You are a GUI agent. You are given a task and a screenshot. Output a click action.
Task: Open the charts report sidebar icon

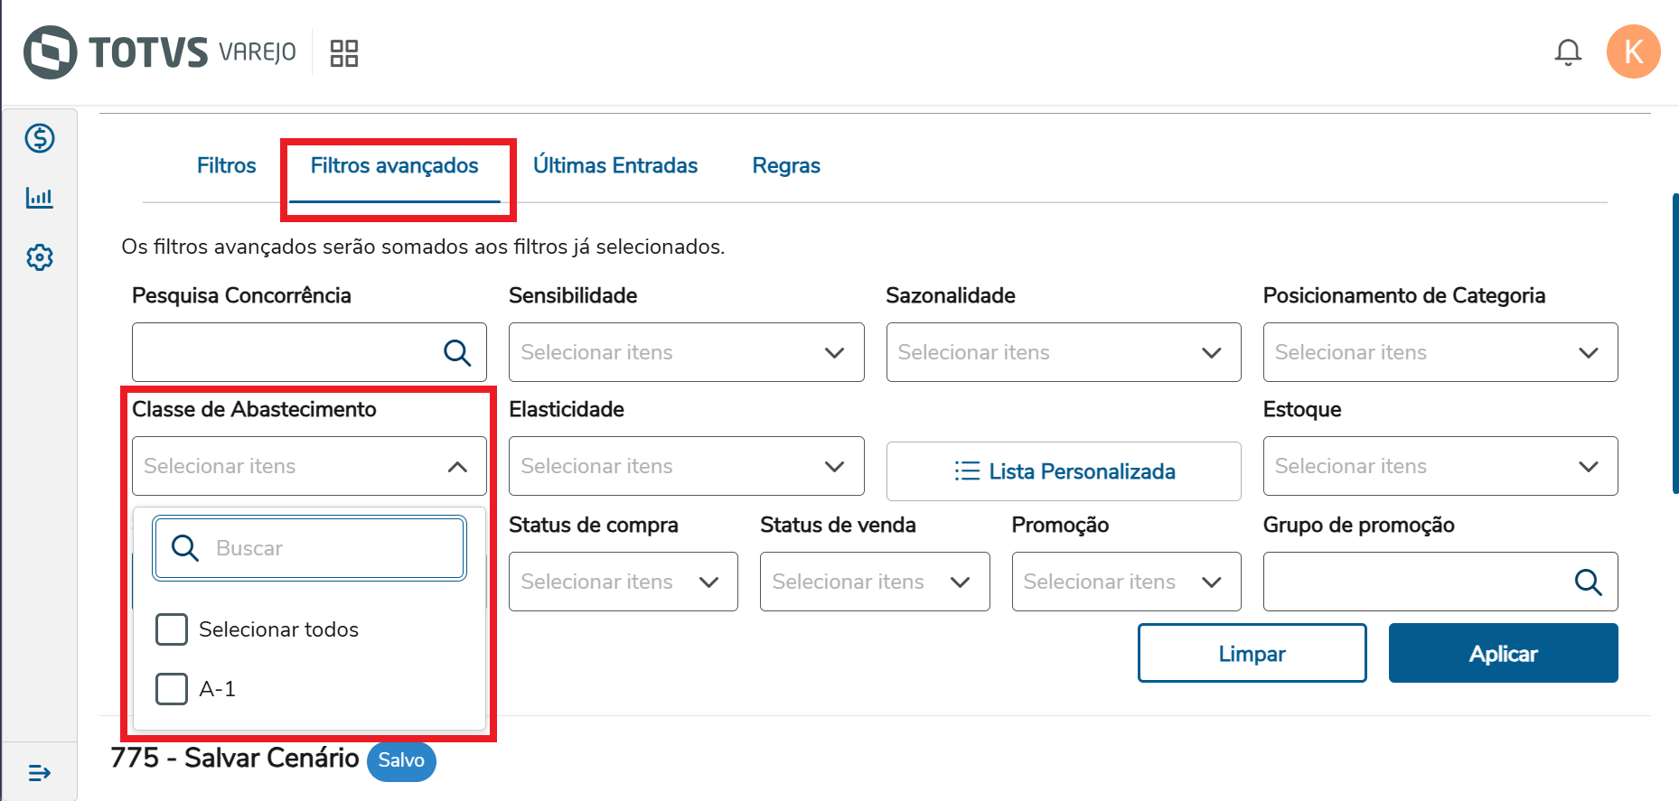tap(40, 198)
